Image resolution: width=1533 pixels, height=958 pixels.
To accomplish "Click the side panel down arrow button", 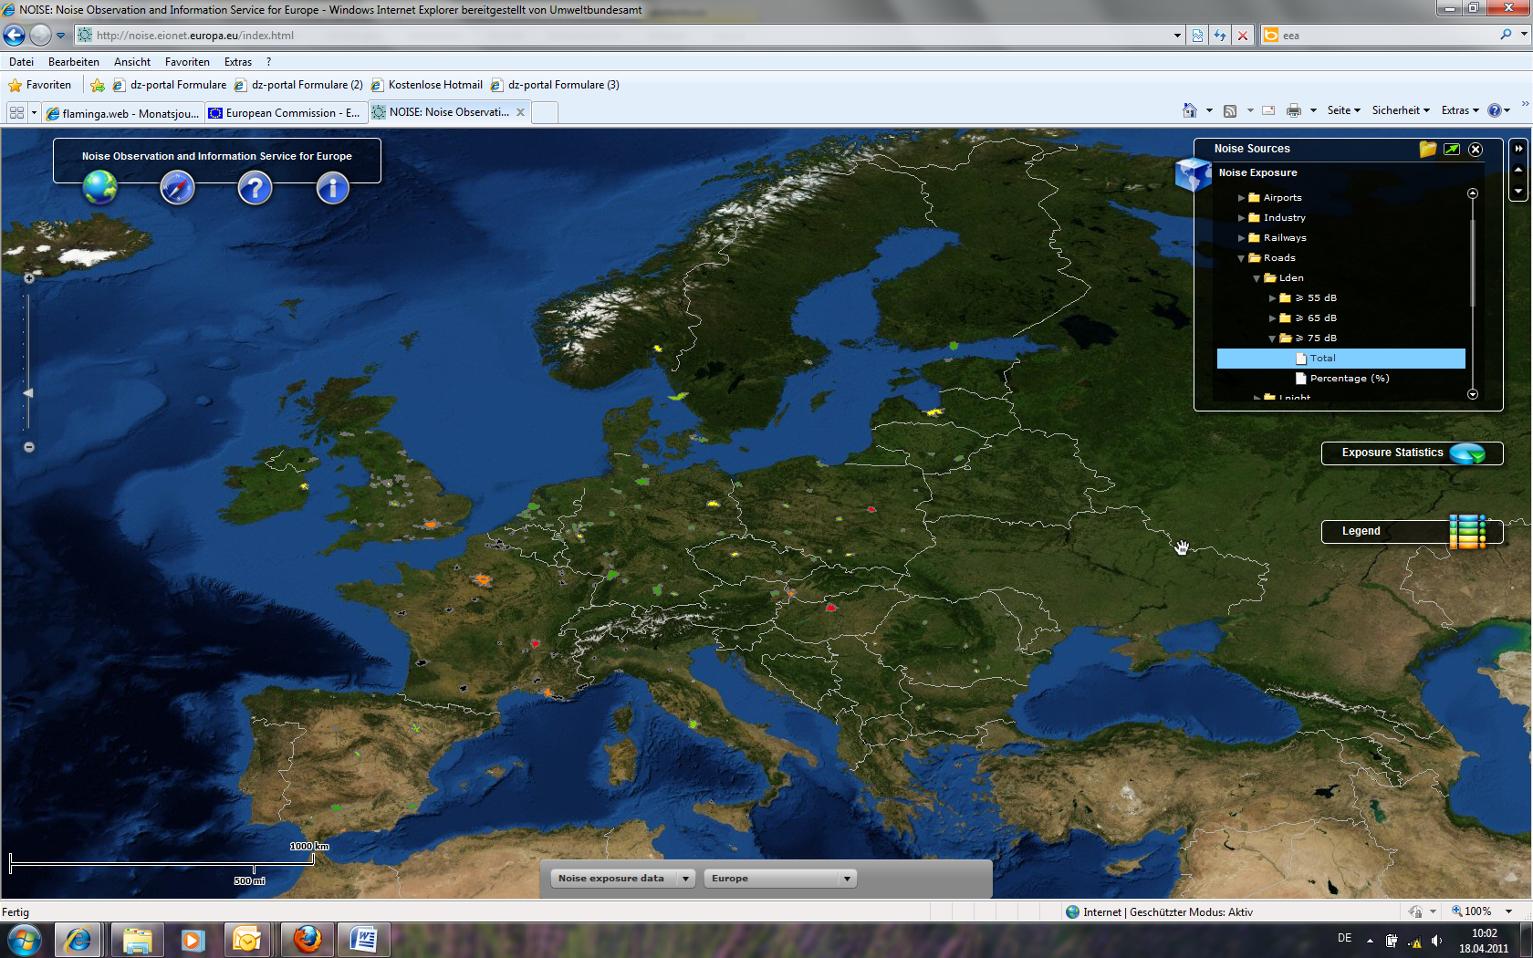I will [1518, 191].
